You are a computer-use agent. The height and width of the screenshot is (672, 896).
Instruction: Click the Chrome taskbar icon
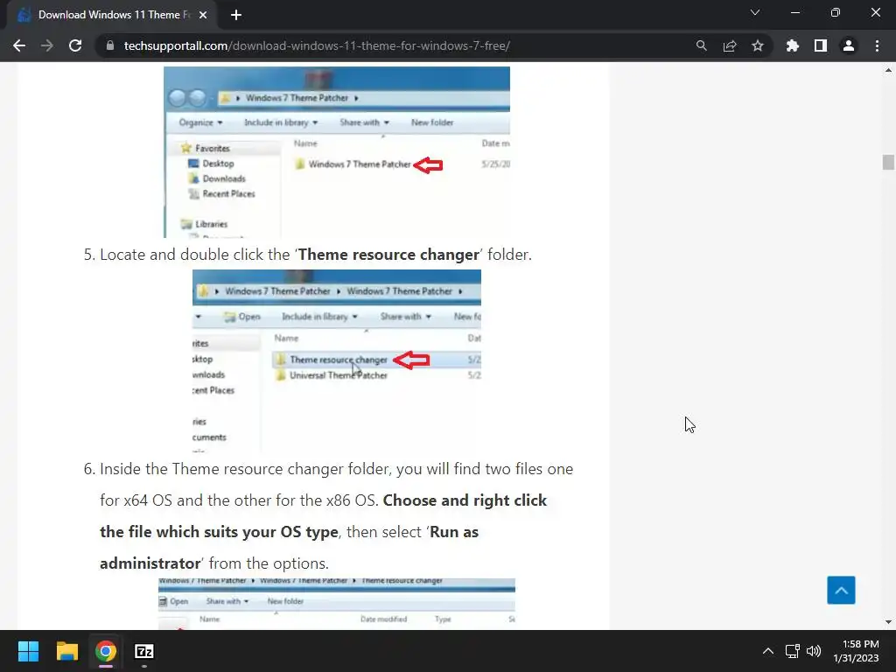(106, 651)
